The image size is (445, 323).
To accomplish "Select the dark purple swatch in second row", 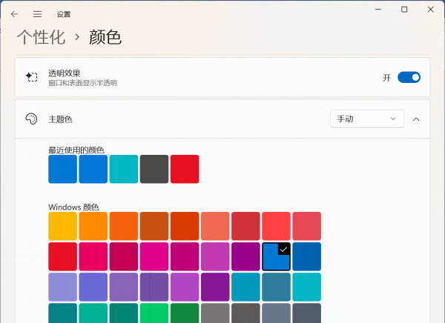I will pos(245,256).
